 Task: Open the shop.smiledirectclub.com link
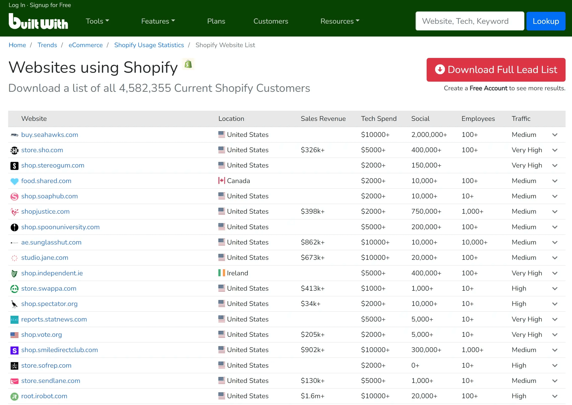coord(60,350)
